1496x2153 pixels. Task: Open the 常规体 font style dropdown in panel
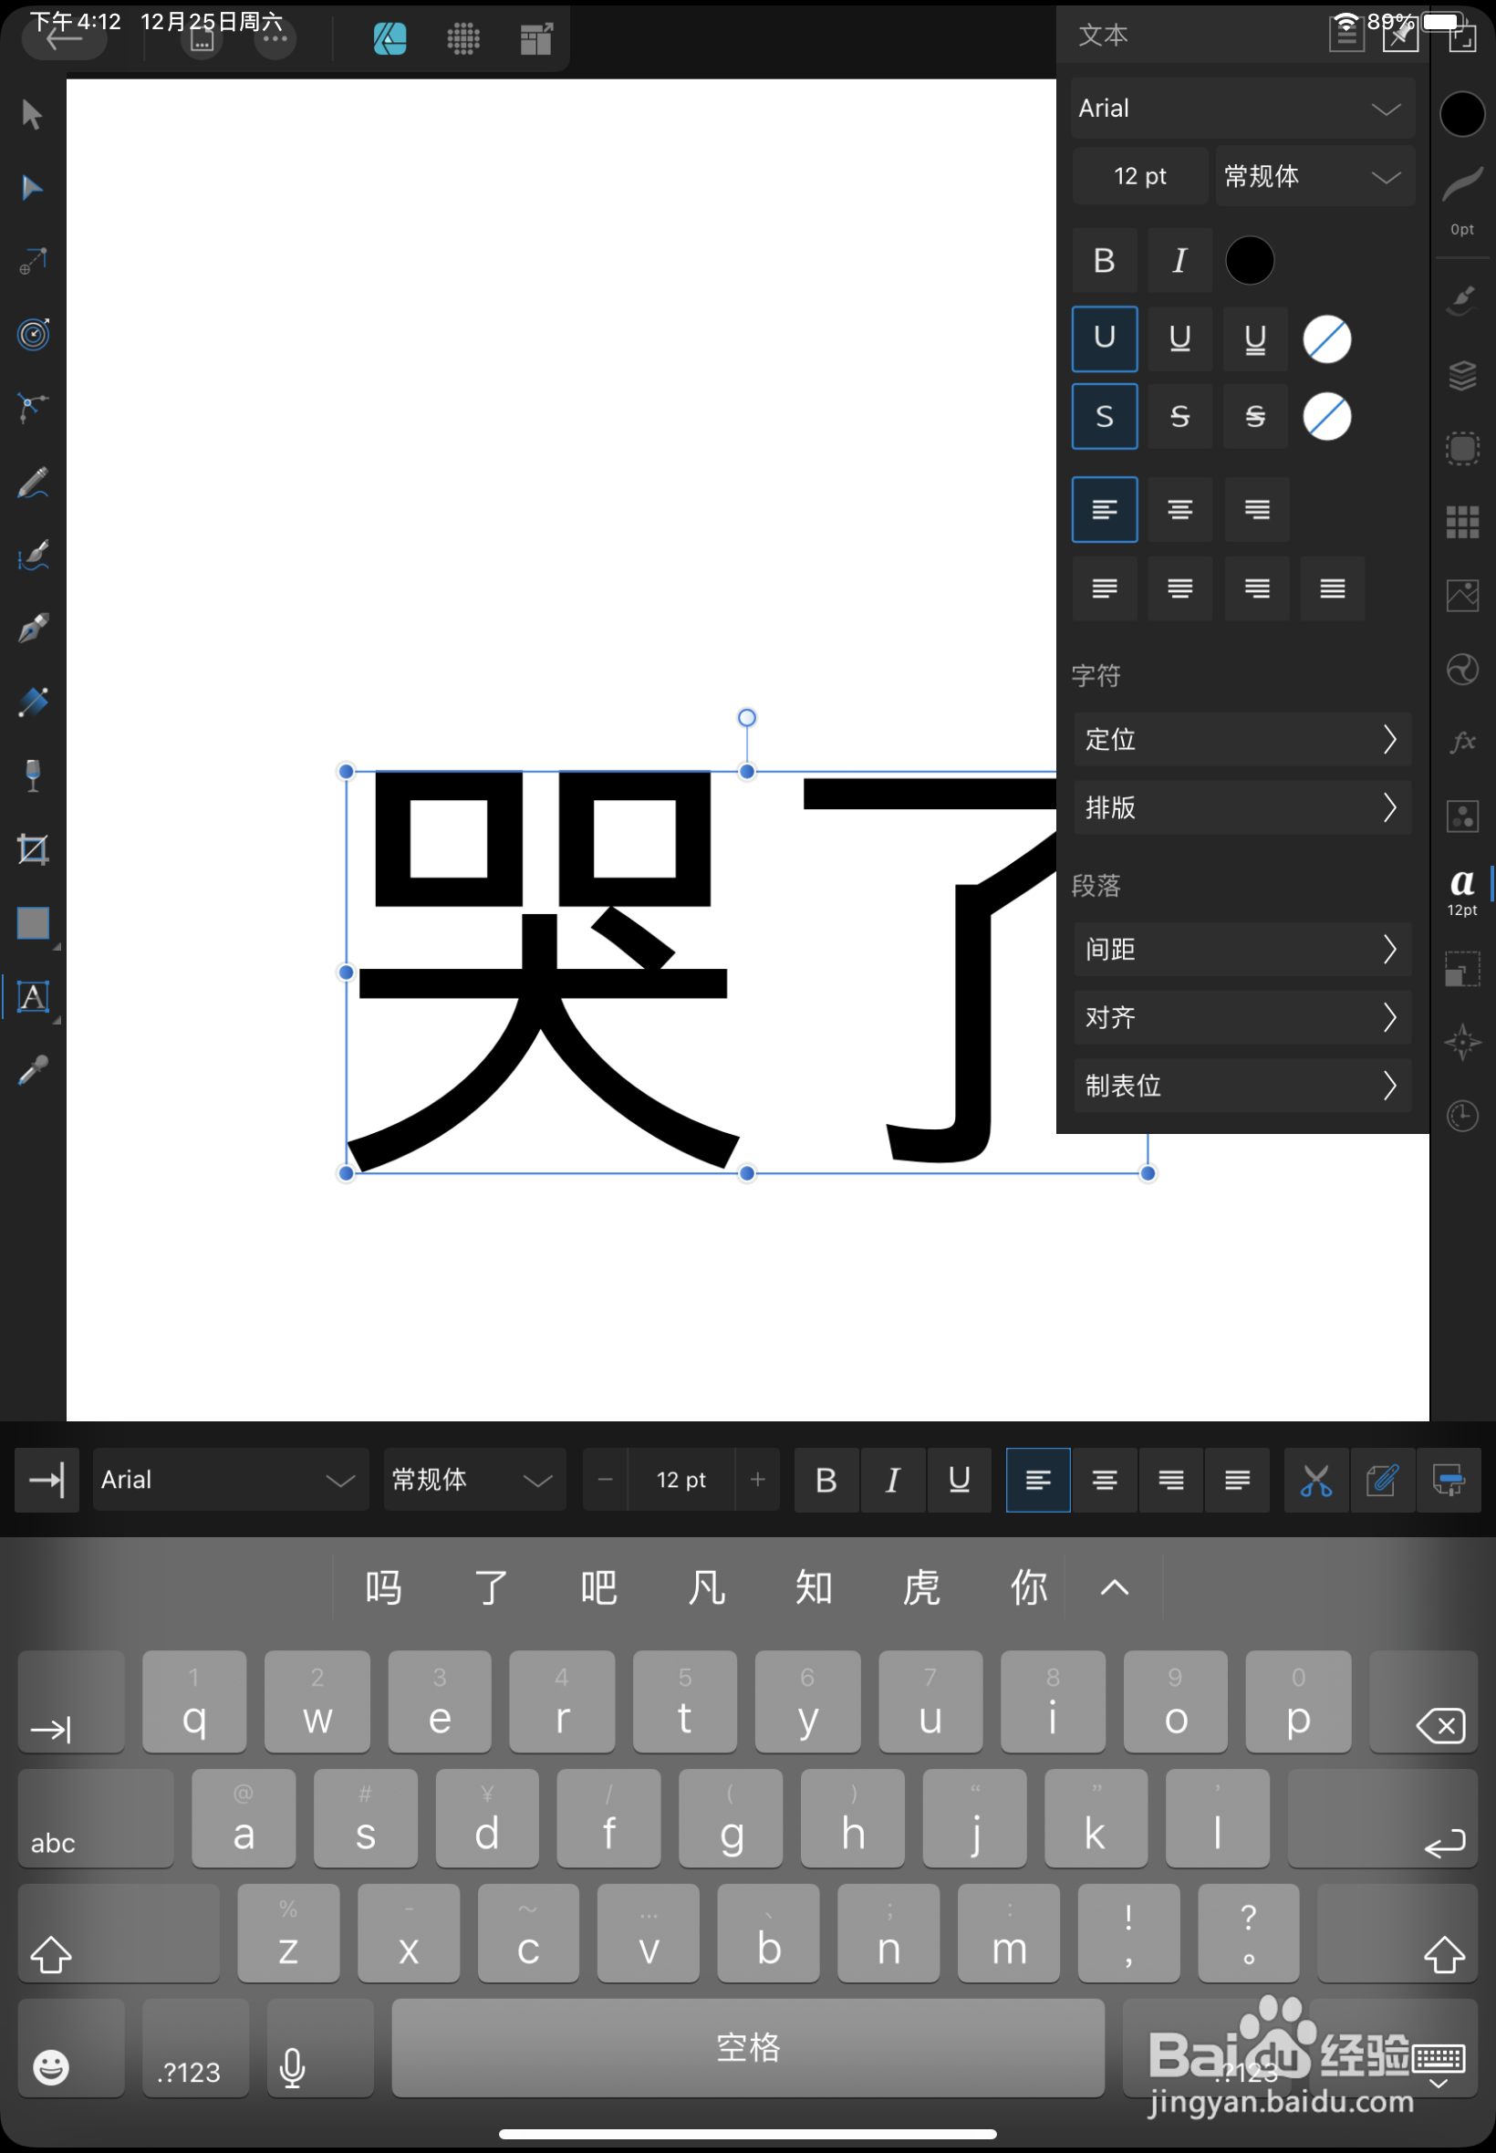tap(1314, 176)
